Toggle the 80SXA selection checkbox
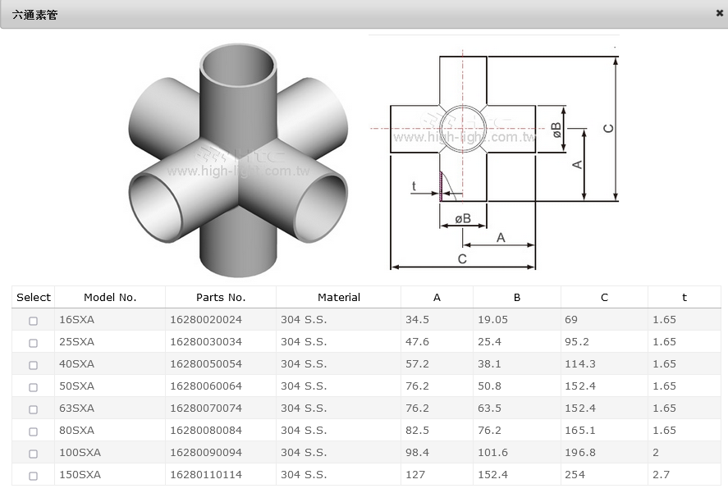Screen dimensions: 728x493 tap(34, 431)
